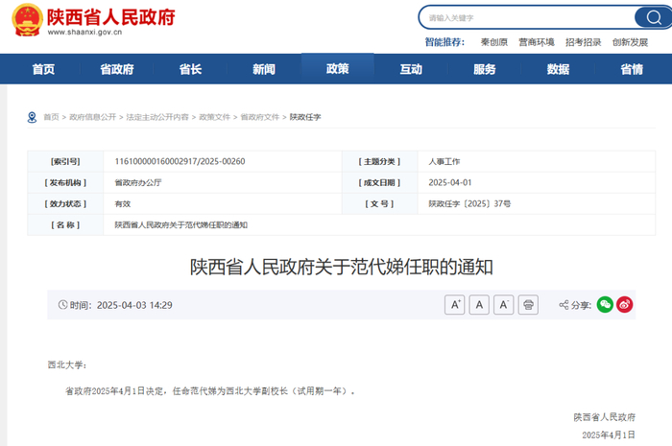Click the 西北大学 salutation line
Screen dimensions: 672x446
click(67, 364)
